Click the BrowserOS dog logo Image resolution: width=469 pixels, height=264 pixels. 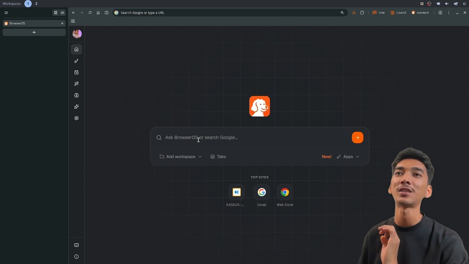click(259, 106)
